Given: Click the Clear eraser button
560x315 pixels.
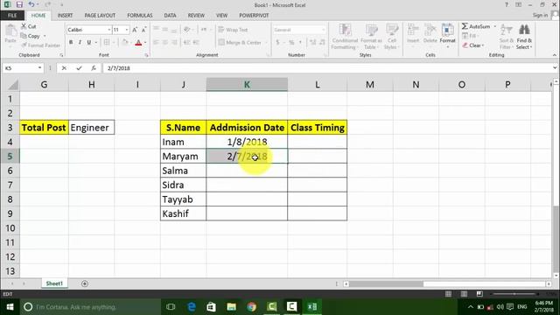Looking at the screenshot, I should tap(472, 45).
